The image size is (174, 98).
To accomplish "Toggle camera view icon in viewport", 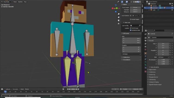I will (119, 20).
